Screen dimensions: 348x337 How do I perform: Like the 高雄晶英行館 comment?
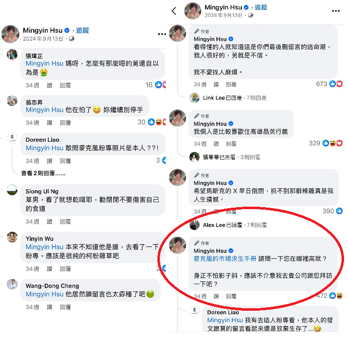[216, 144]
